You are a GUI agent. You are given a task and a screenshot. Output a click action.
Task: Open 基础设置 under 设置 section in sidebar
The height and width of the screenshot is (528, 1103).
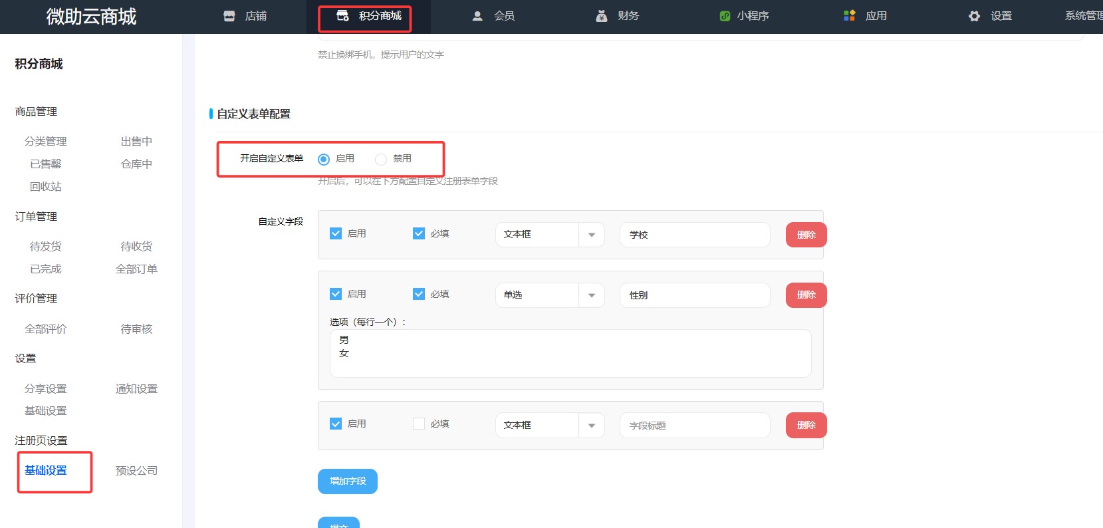pos(45,411)
